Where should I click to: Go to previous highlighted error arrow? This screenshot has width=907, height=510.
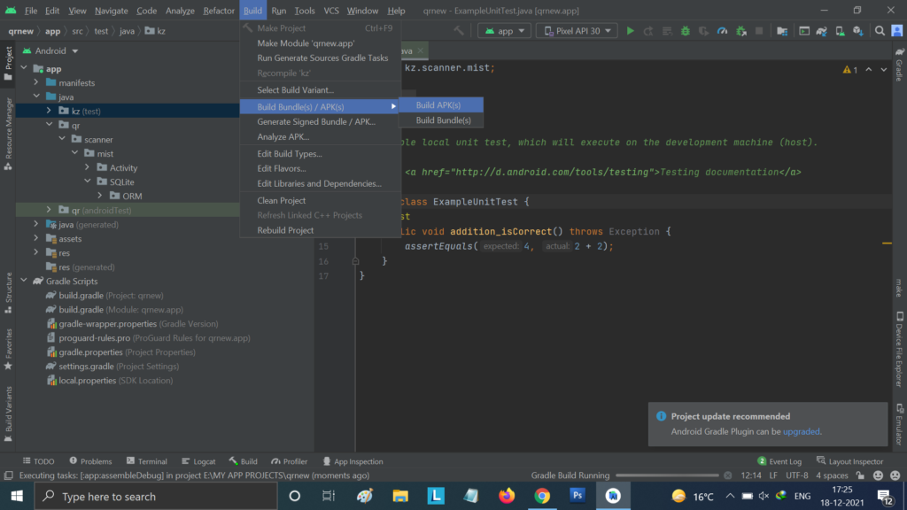click(x=869, y=69)
